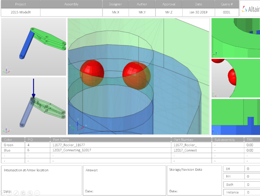Open the see all slides icon
Viewport: 260px width, 196px height.
click(23, 193)
